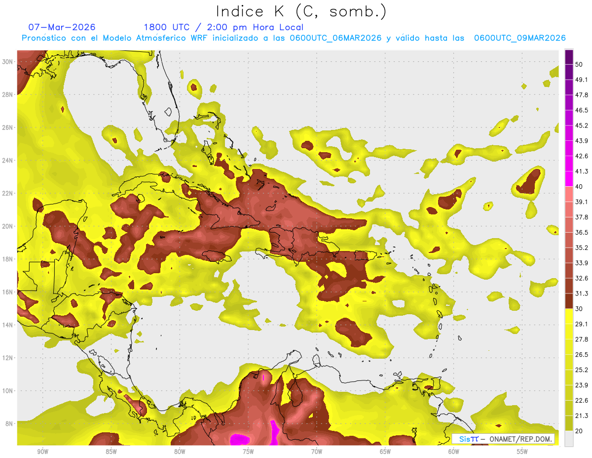Click the color bar value 33.9
This screenshot has height=458, width=592.
coord(582,263)
